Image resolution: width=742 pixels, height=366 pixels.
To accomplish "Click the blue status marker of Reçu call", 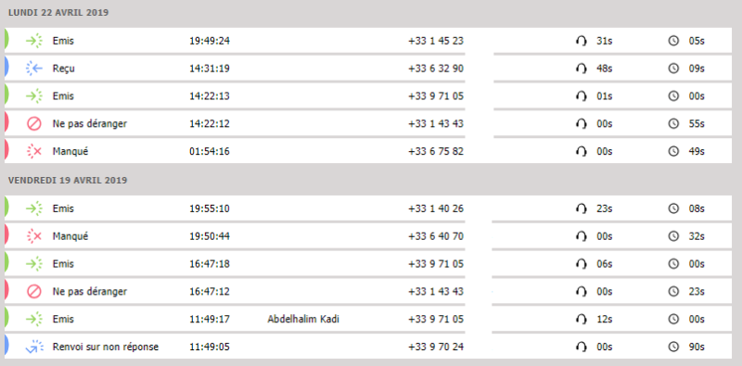I will click(6, 69).
